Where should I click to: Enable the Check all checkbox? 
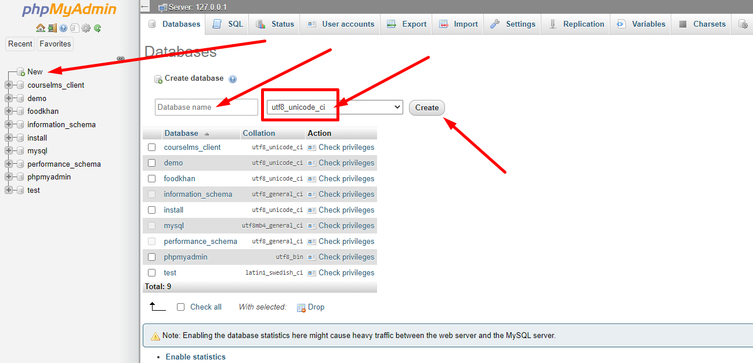point(180,307)
